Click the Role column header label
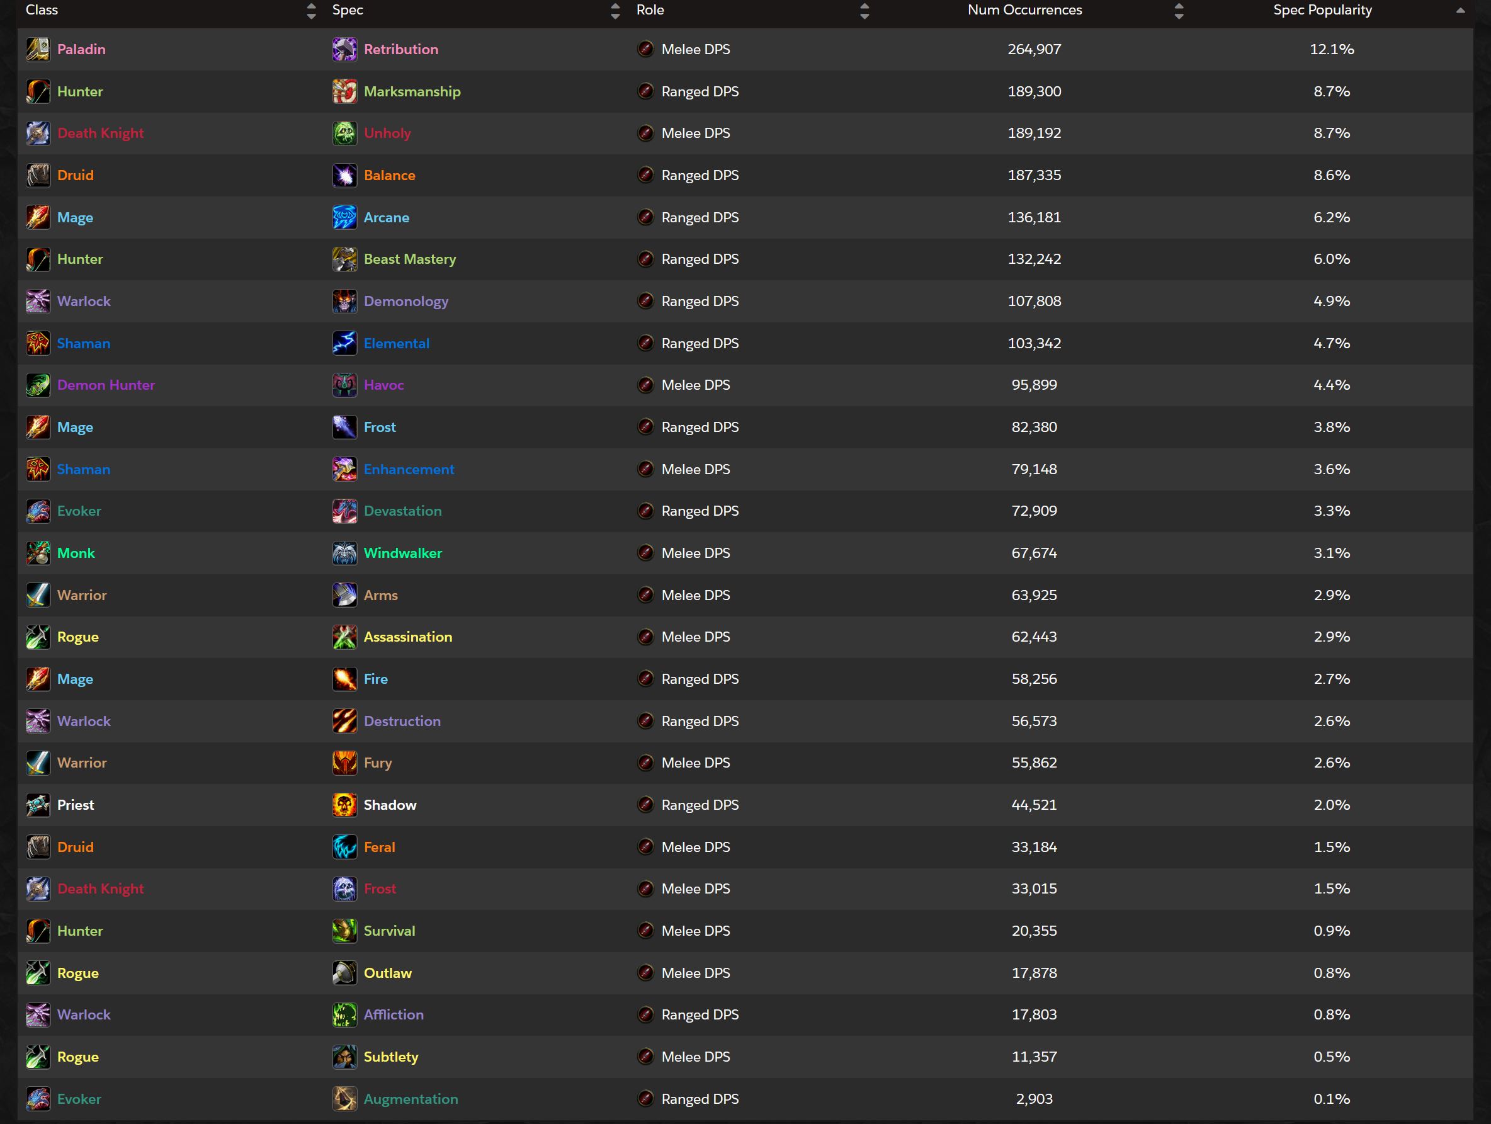 [650, 9]
